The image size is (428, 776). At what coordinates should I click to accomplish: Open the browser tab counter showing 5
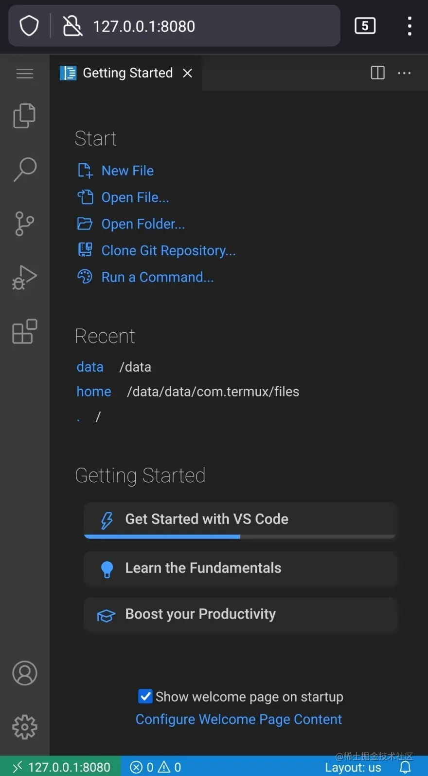(365, 26)
